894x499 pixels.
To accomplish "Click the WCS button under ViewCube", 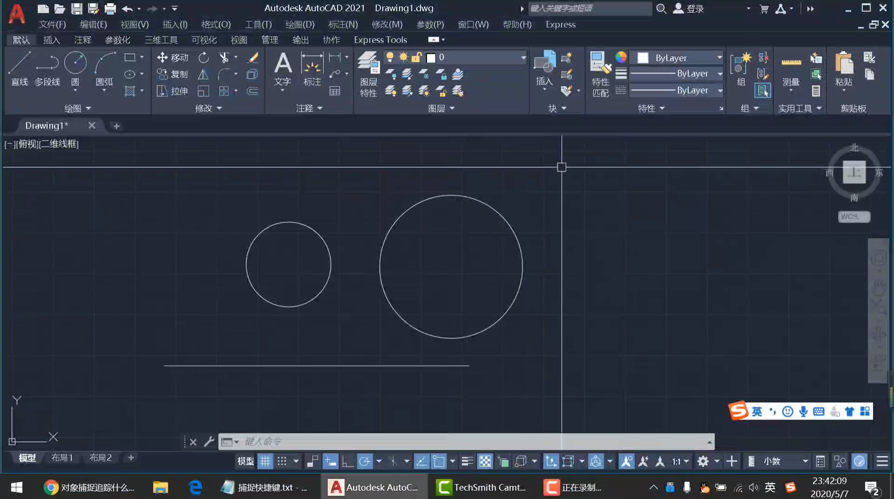I will [853, 216].
